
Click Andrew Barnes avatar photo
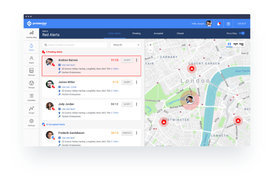click(50, 62)
